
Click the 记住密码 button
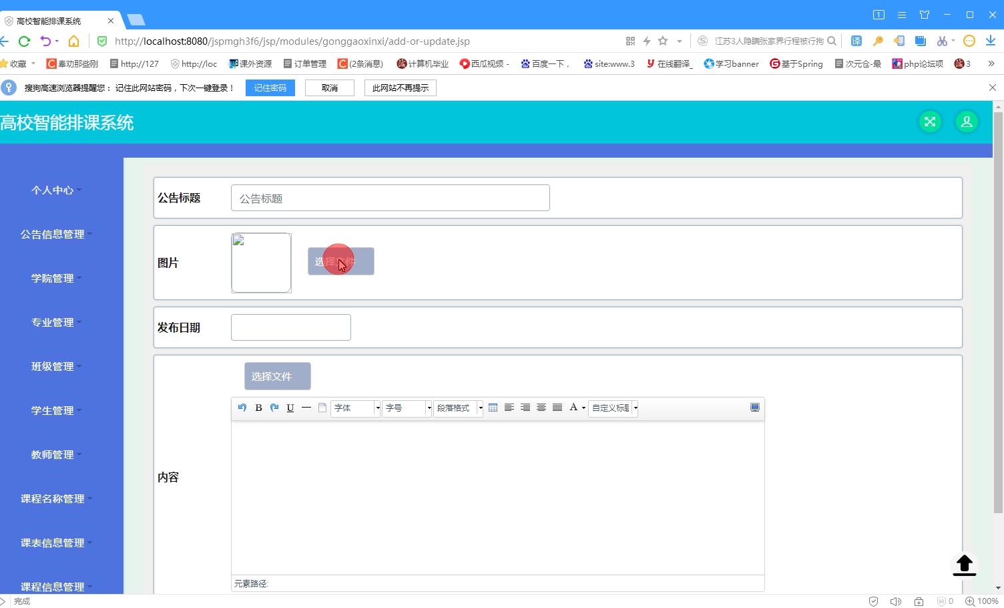270,88
